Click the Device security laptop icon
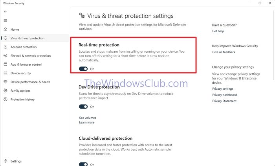Screen dimensions: 275x166 [x=5, y=73]
